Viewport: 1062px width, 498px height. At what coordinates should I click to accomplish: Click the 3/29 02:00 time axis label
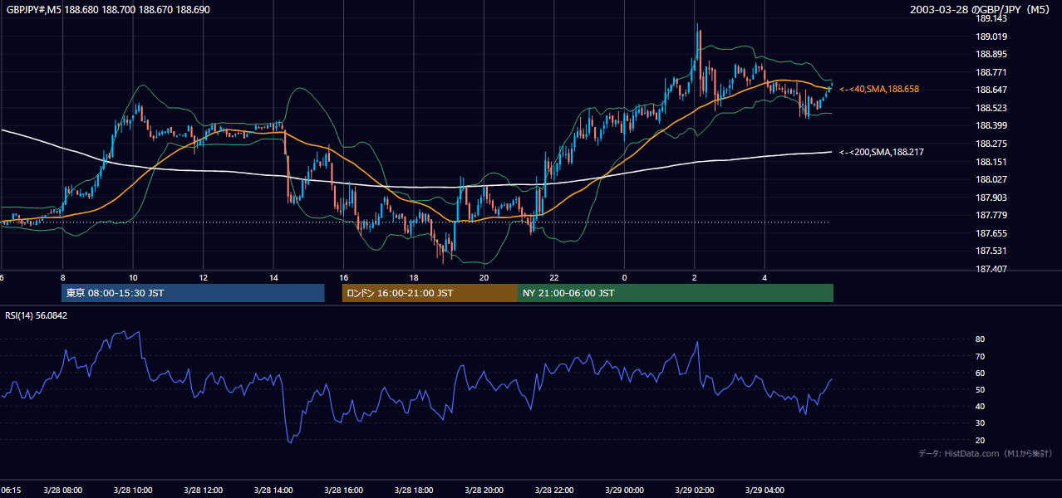pyautogui.click(x=695, y=491)
